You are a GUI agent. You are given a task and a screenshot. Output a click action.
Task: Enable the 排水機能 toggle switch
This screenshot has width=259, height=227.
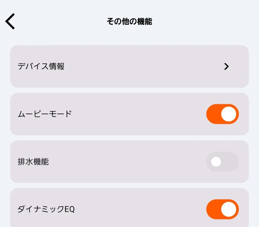[x=222, y=162]
